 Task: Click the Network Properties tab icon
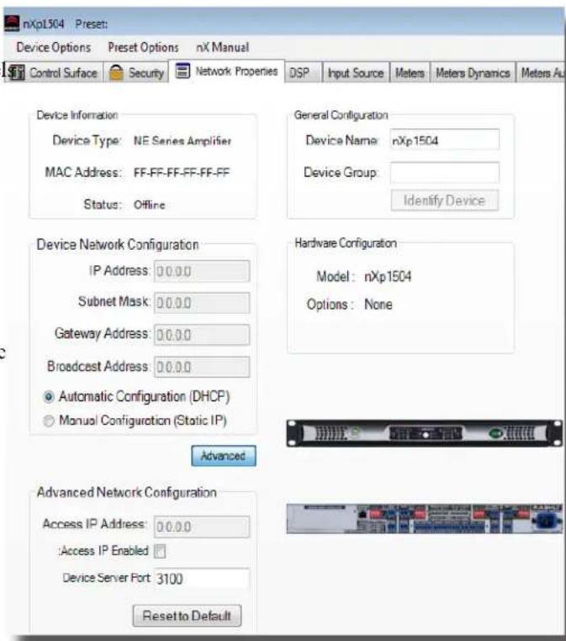(182, 71)
